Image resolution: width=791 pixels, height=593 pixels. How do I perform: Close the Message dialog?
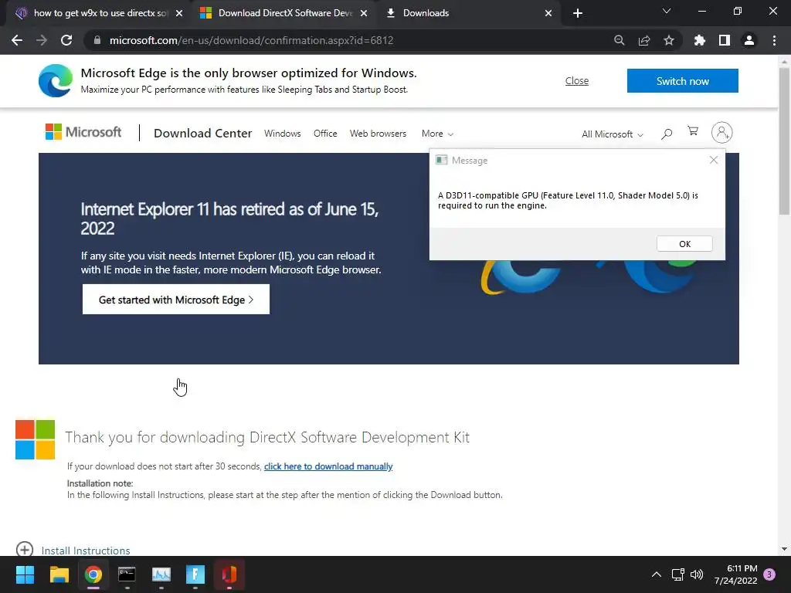coord(713,160)
